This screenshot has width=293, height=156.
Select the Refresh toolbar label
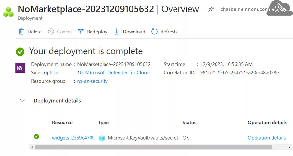(x=169, y=32)
